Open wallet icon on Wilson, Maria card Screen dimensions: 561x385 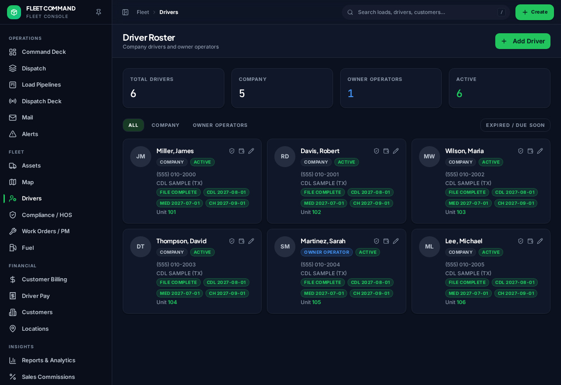pos(530,151)
